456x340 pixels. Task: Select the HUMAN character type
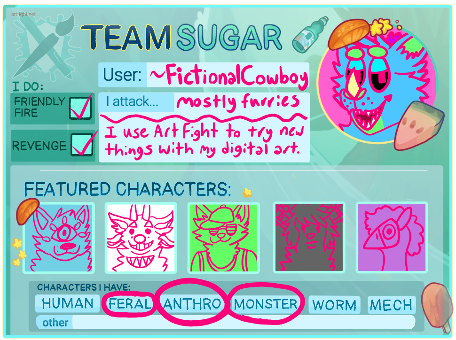click(68, 303)
